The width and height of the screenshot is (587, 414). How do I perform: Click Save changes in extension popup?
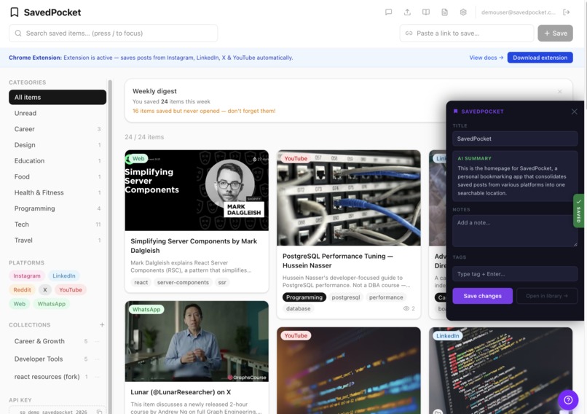click(482, 296)
